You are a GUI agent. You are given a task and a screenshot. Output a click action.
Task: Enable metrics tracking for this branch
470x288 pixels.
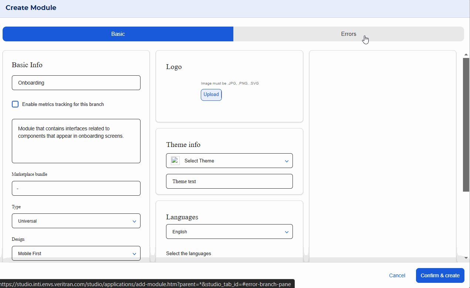click(15, 104)
